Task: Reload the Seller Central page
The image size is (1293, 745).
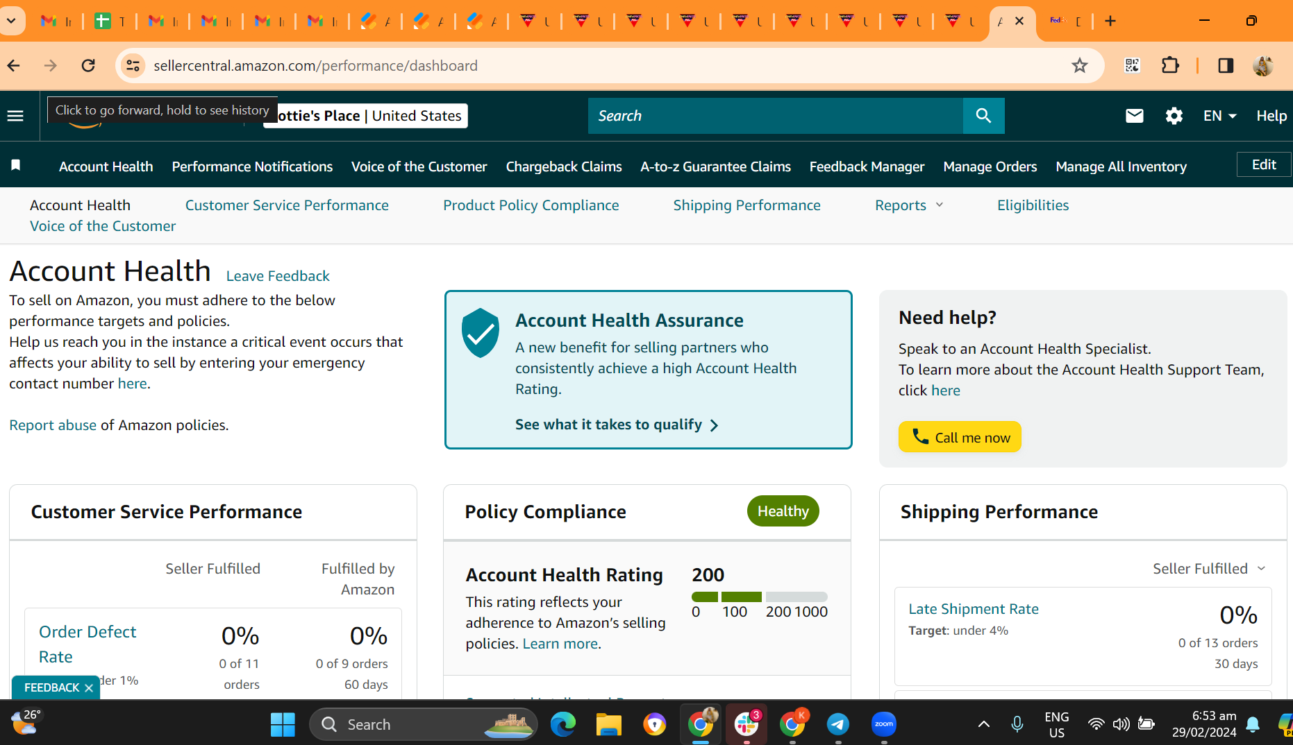Action: tap(88, 66)
